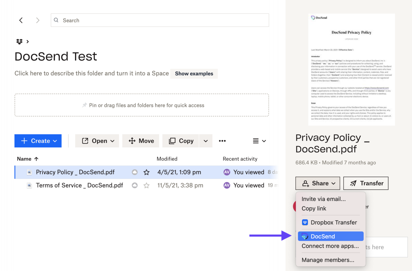The width and height of the screenshot is (412, 271).
Task: Click the Transfer button
Action: [x=366, y=183]
